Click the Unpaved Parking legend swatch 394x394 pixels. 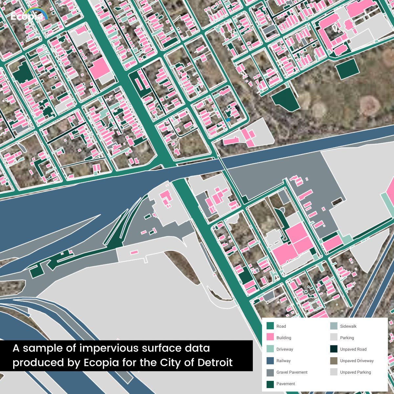[334, 372]
